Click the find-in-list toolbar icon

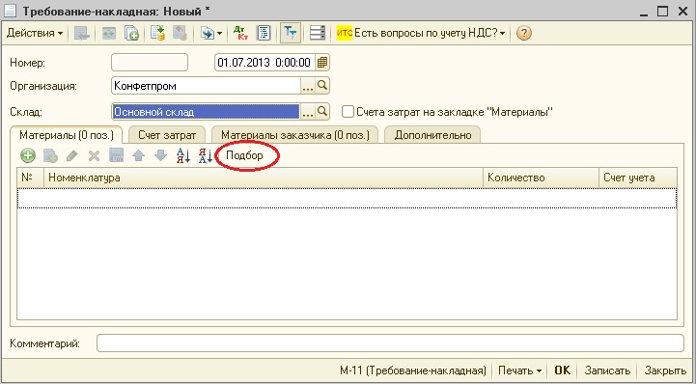click(82, 33)
